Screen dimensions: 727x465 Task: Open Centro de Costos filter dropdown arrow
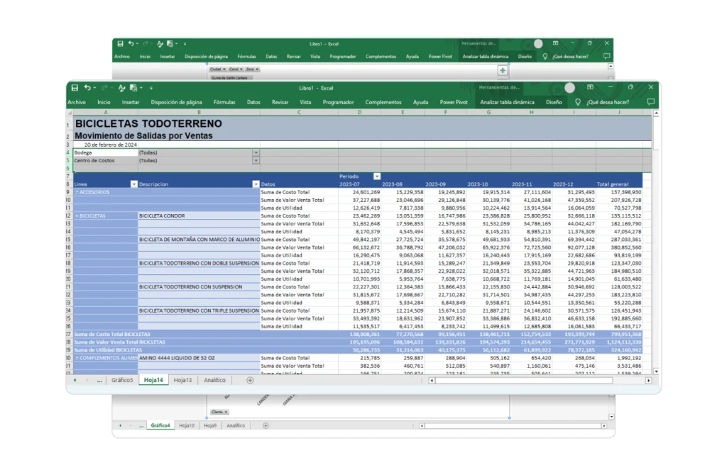tap(256, 160)
